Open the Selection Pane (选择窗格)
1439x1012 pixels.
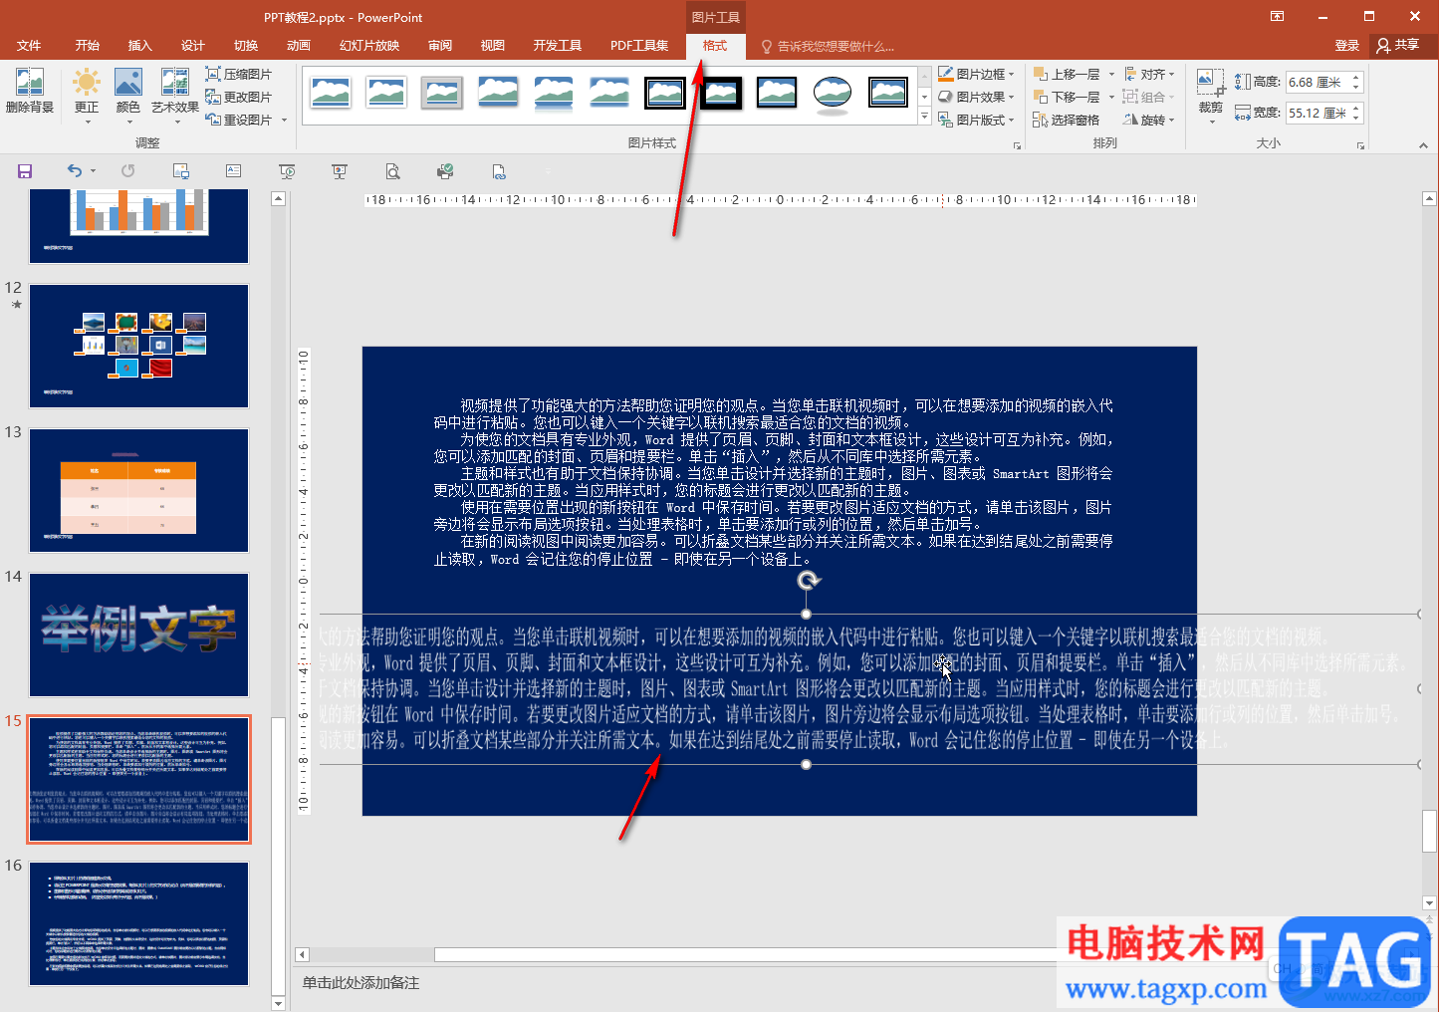1067,120
